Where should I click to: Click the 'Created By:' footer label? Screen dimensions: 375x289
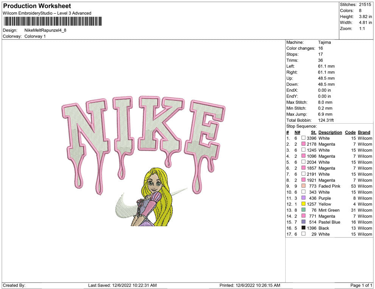point(14,285)
